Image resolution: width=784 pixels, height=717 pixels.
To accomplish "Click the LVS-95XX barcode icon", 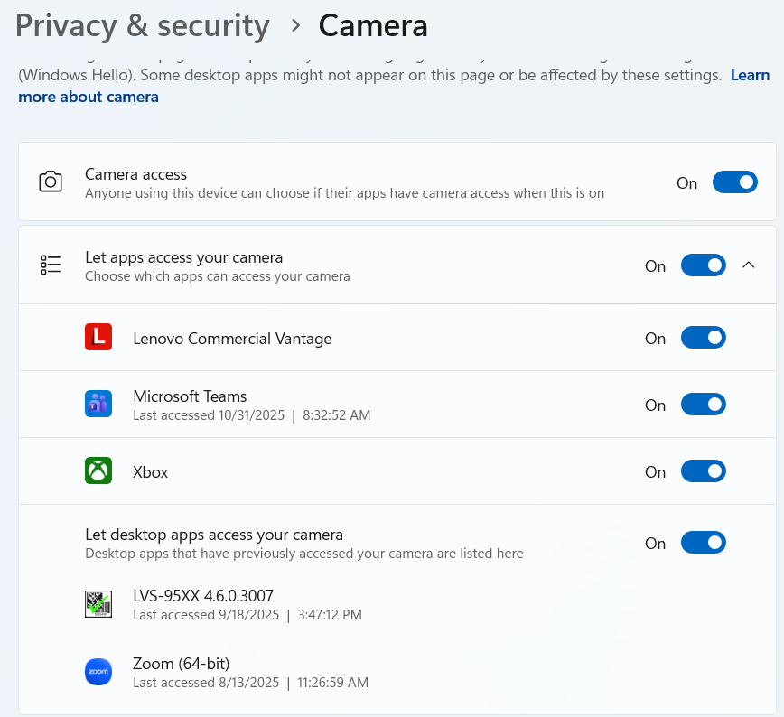I will pos(98,604).
